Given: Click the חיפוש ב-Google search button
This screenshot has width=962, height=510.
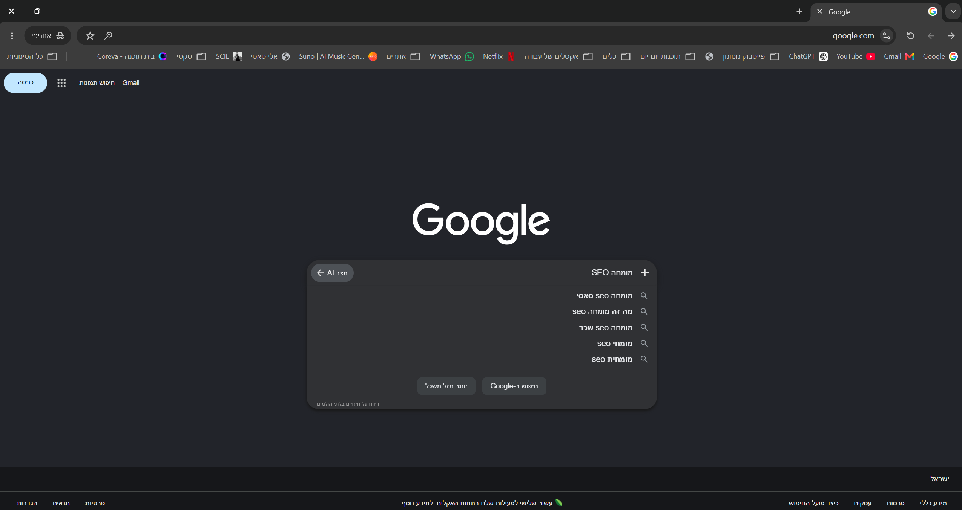Looking at the screenshot, I should coord(514,386).
